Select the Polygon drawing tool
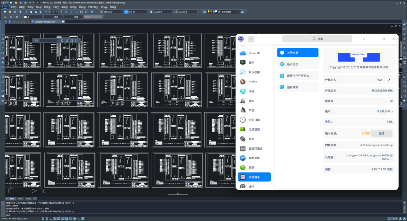407x221 pixels. pos(3,39)
